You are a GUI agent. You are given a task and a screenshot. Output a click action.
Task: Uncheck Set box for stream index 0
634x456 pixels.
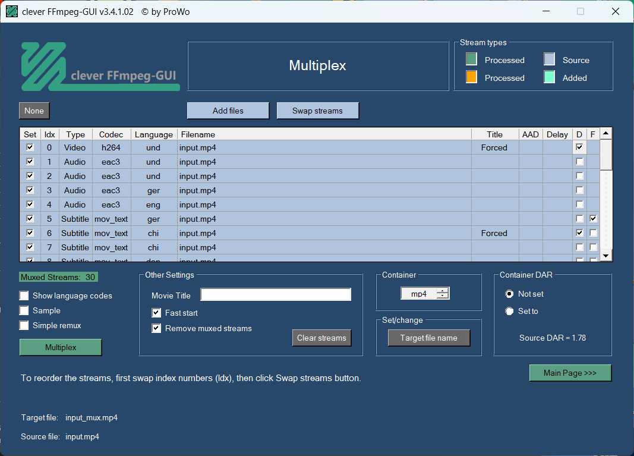tap(30, 147)
